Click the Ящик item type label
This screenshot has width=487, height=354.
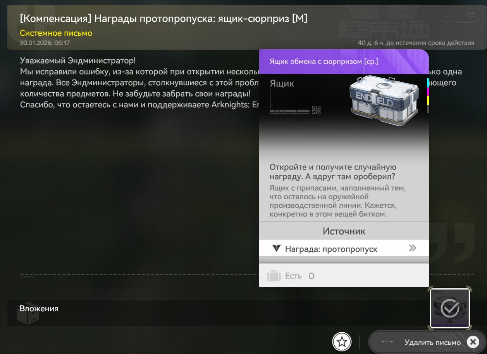point(282,83)
